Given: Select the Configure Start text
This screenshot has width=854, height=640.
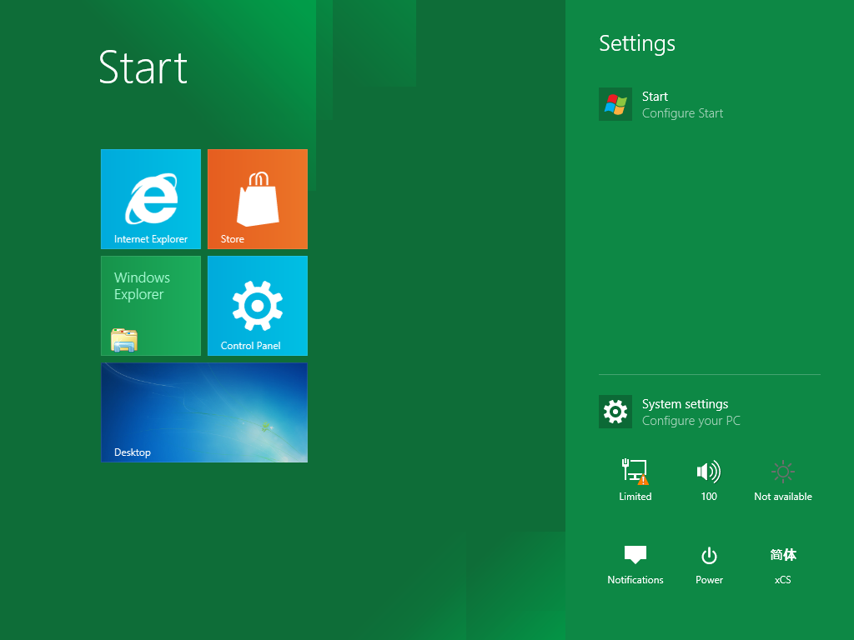Looking at the screenshot, I should [x=682, y=113].
